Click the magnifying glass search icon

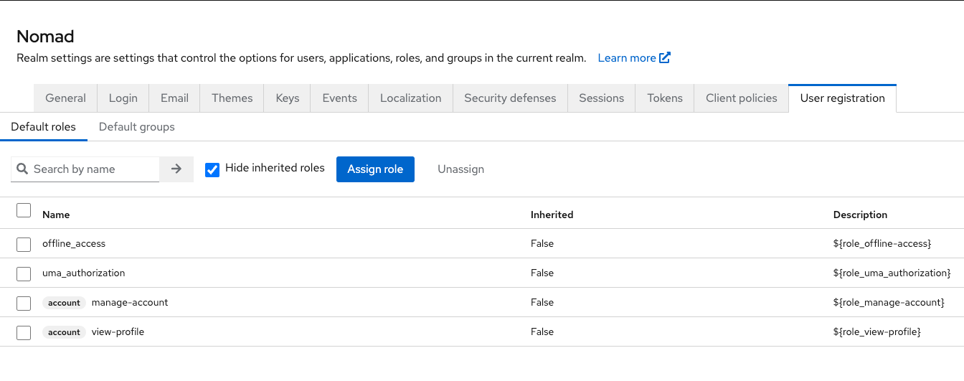(22, 169)
